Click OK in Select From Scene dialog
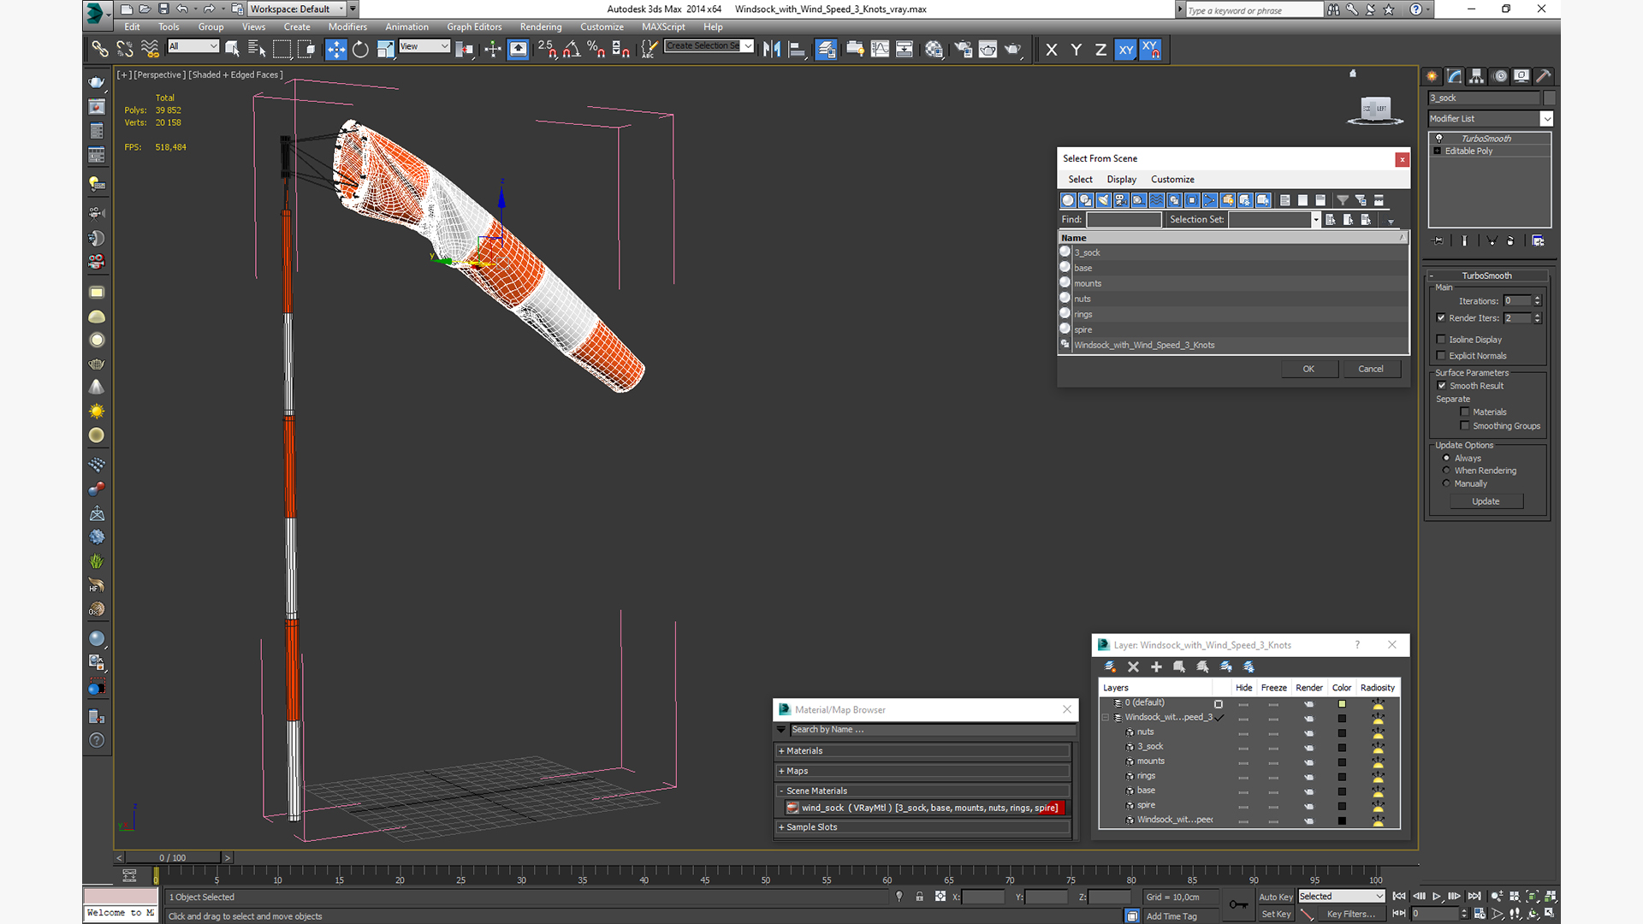Viewport: 1643px width, 924px height. click(x=1308, y=369)
